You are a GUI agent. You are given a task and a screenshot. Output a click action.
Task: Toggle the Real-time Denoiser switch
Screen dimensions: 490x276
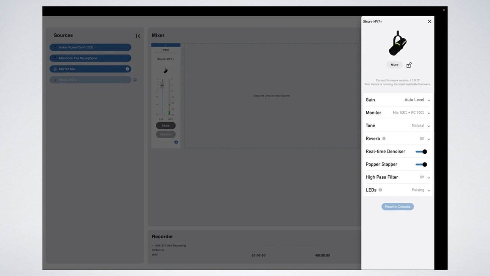pyautogui.click(x=421, y=151)
